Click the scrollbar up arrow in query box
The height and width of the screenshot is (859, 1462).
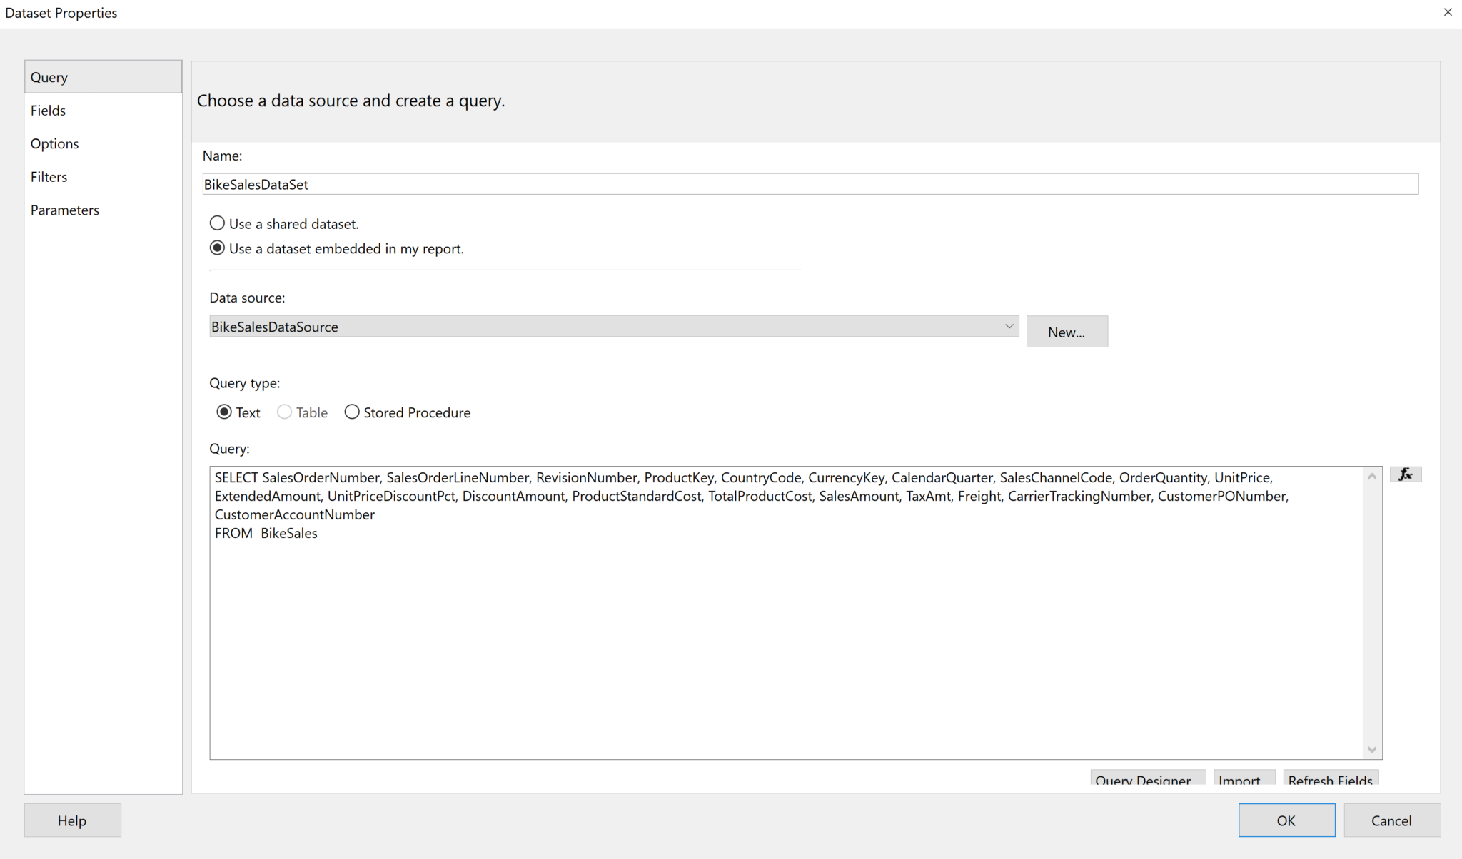[1371, 476]
